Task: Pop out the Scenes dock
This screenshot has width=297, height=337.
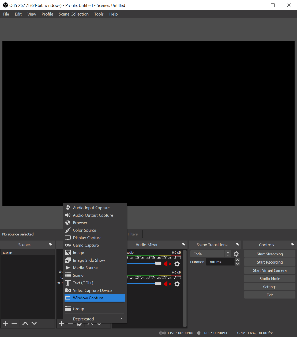Action: tap(51, 245)
